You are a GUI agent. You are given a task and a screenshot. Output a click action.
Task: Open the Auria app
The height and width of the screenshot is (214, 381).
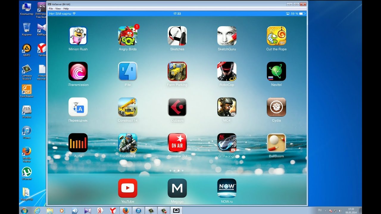(x=78, y=143)
